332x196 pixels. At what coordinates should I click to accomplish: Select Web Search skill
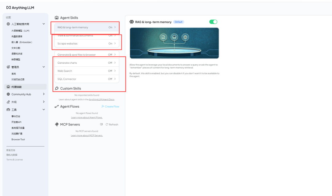click(x=87, y=71)
